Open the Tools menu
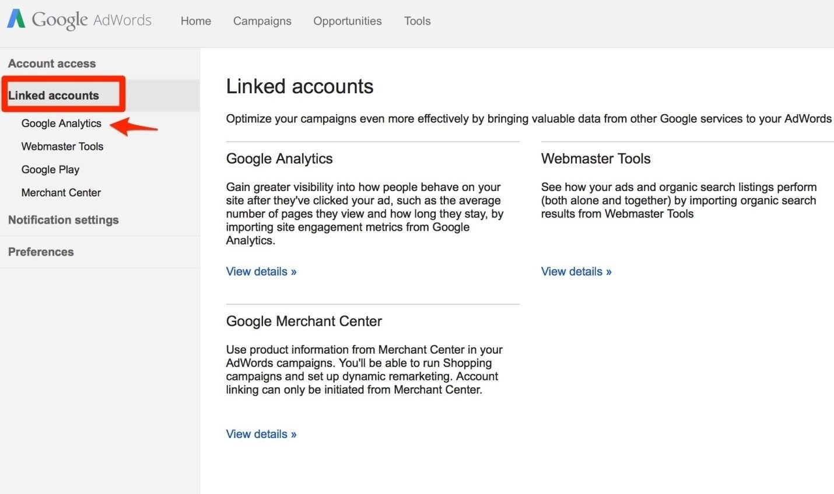 click(417, 21)
